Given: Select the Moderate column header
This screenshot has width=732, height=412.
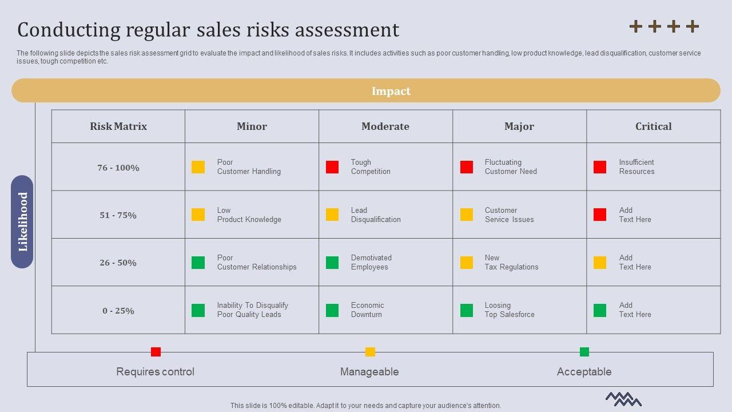Looking at the screenshot, I should click(385, 126).
